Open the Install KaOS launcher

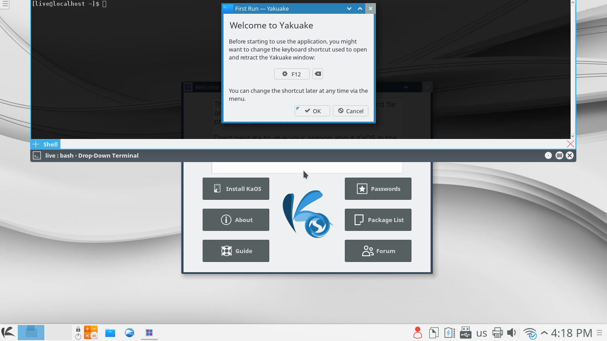click(236, 189)
